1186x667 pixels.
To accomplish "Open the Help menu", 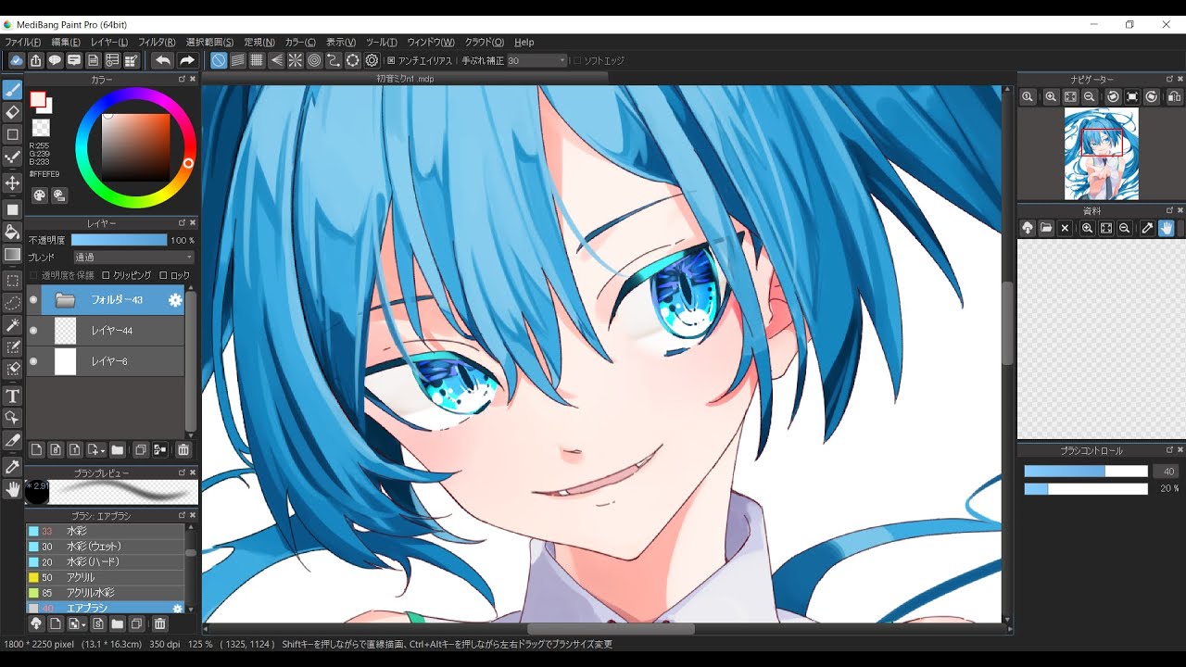I will pos(524,42).
